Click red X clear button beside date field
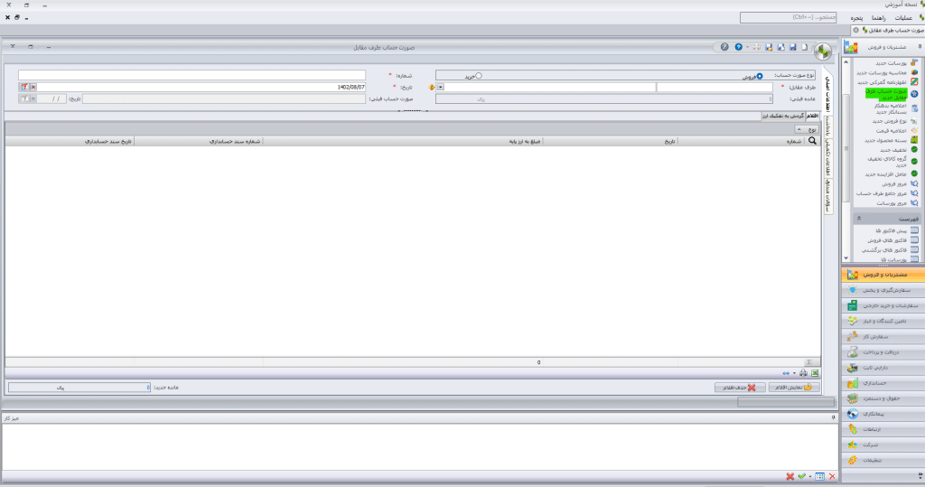 click(x=33, y=88)
